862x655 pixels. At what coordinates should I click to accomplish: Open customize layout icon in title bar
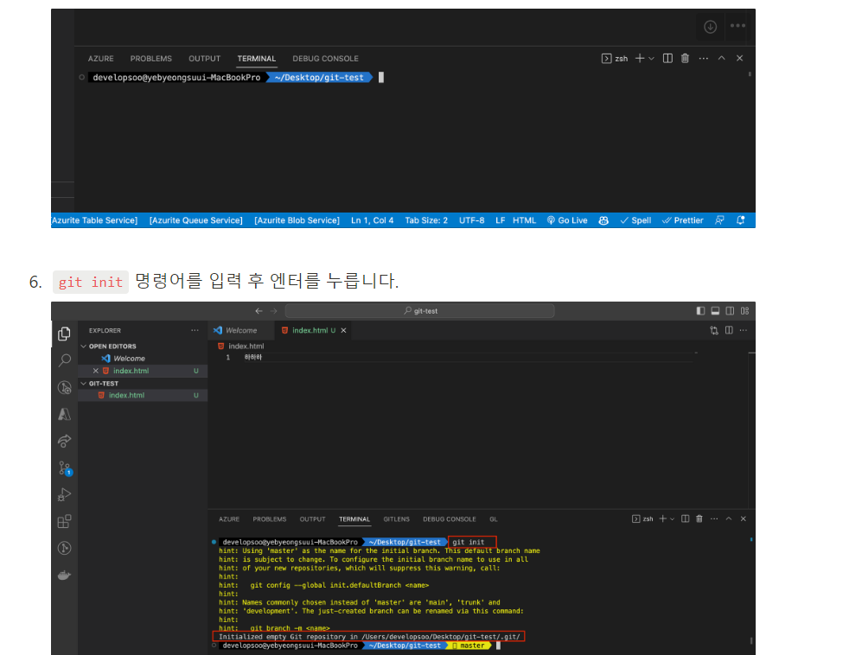click(x=745, y=311)
